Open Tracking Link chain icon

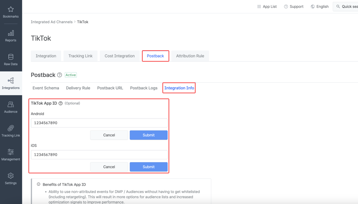coord(11,128)
